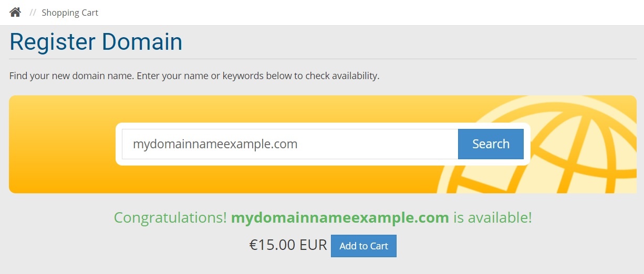
Task: Click the 'is available!' text
Action: 493,217
